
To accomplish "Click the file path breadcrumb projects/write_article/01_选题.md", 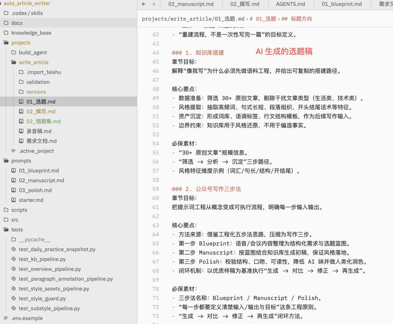I will coord(193,19).
